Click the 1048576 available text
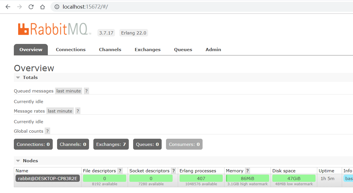 [x=201, y=184]
